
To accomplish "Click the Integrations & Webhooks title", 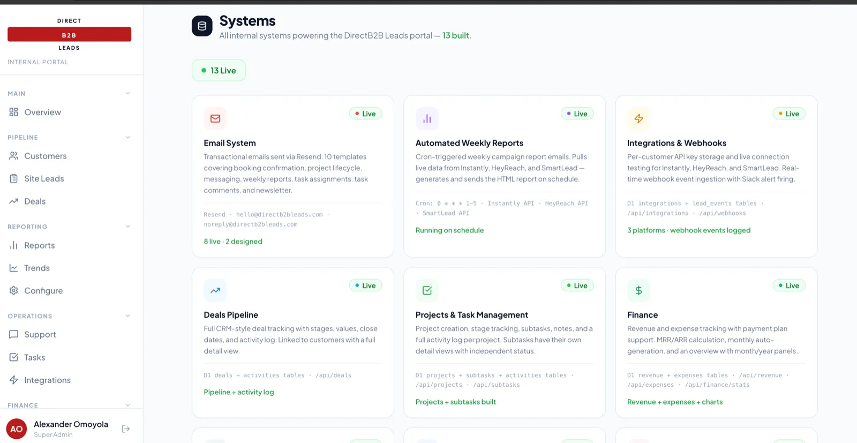I will (676, 143).
